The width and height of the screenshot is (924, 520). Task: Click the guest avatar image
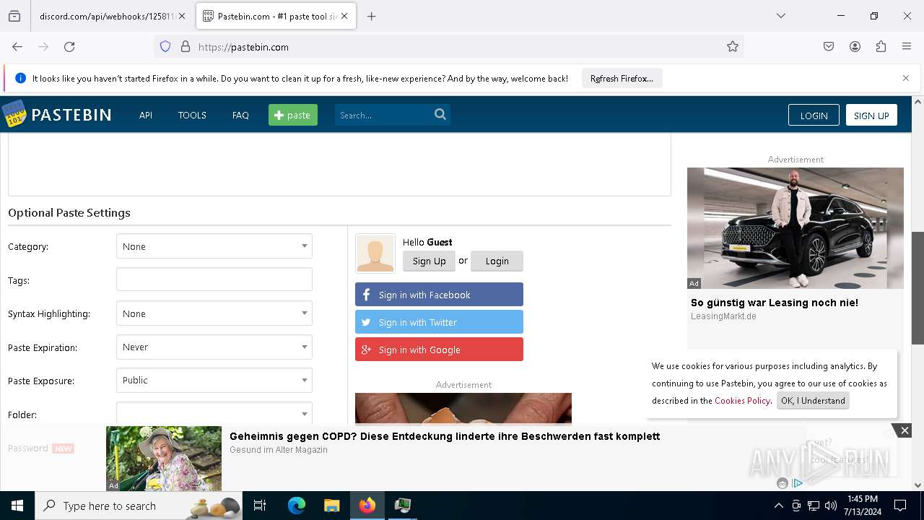coord(375,253)
